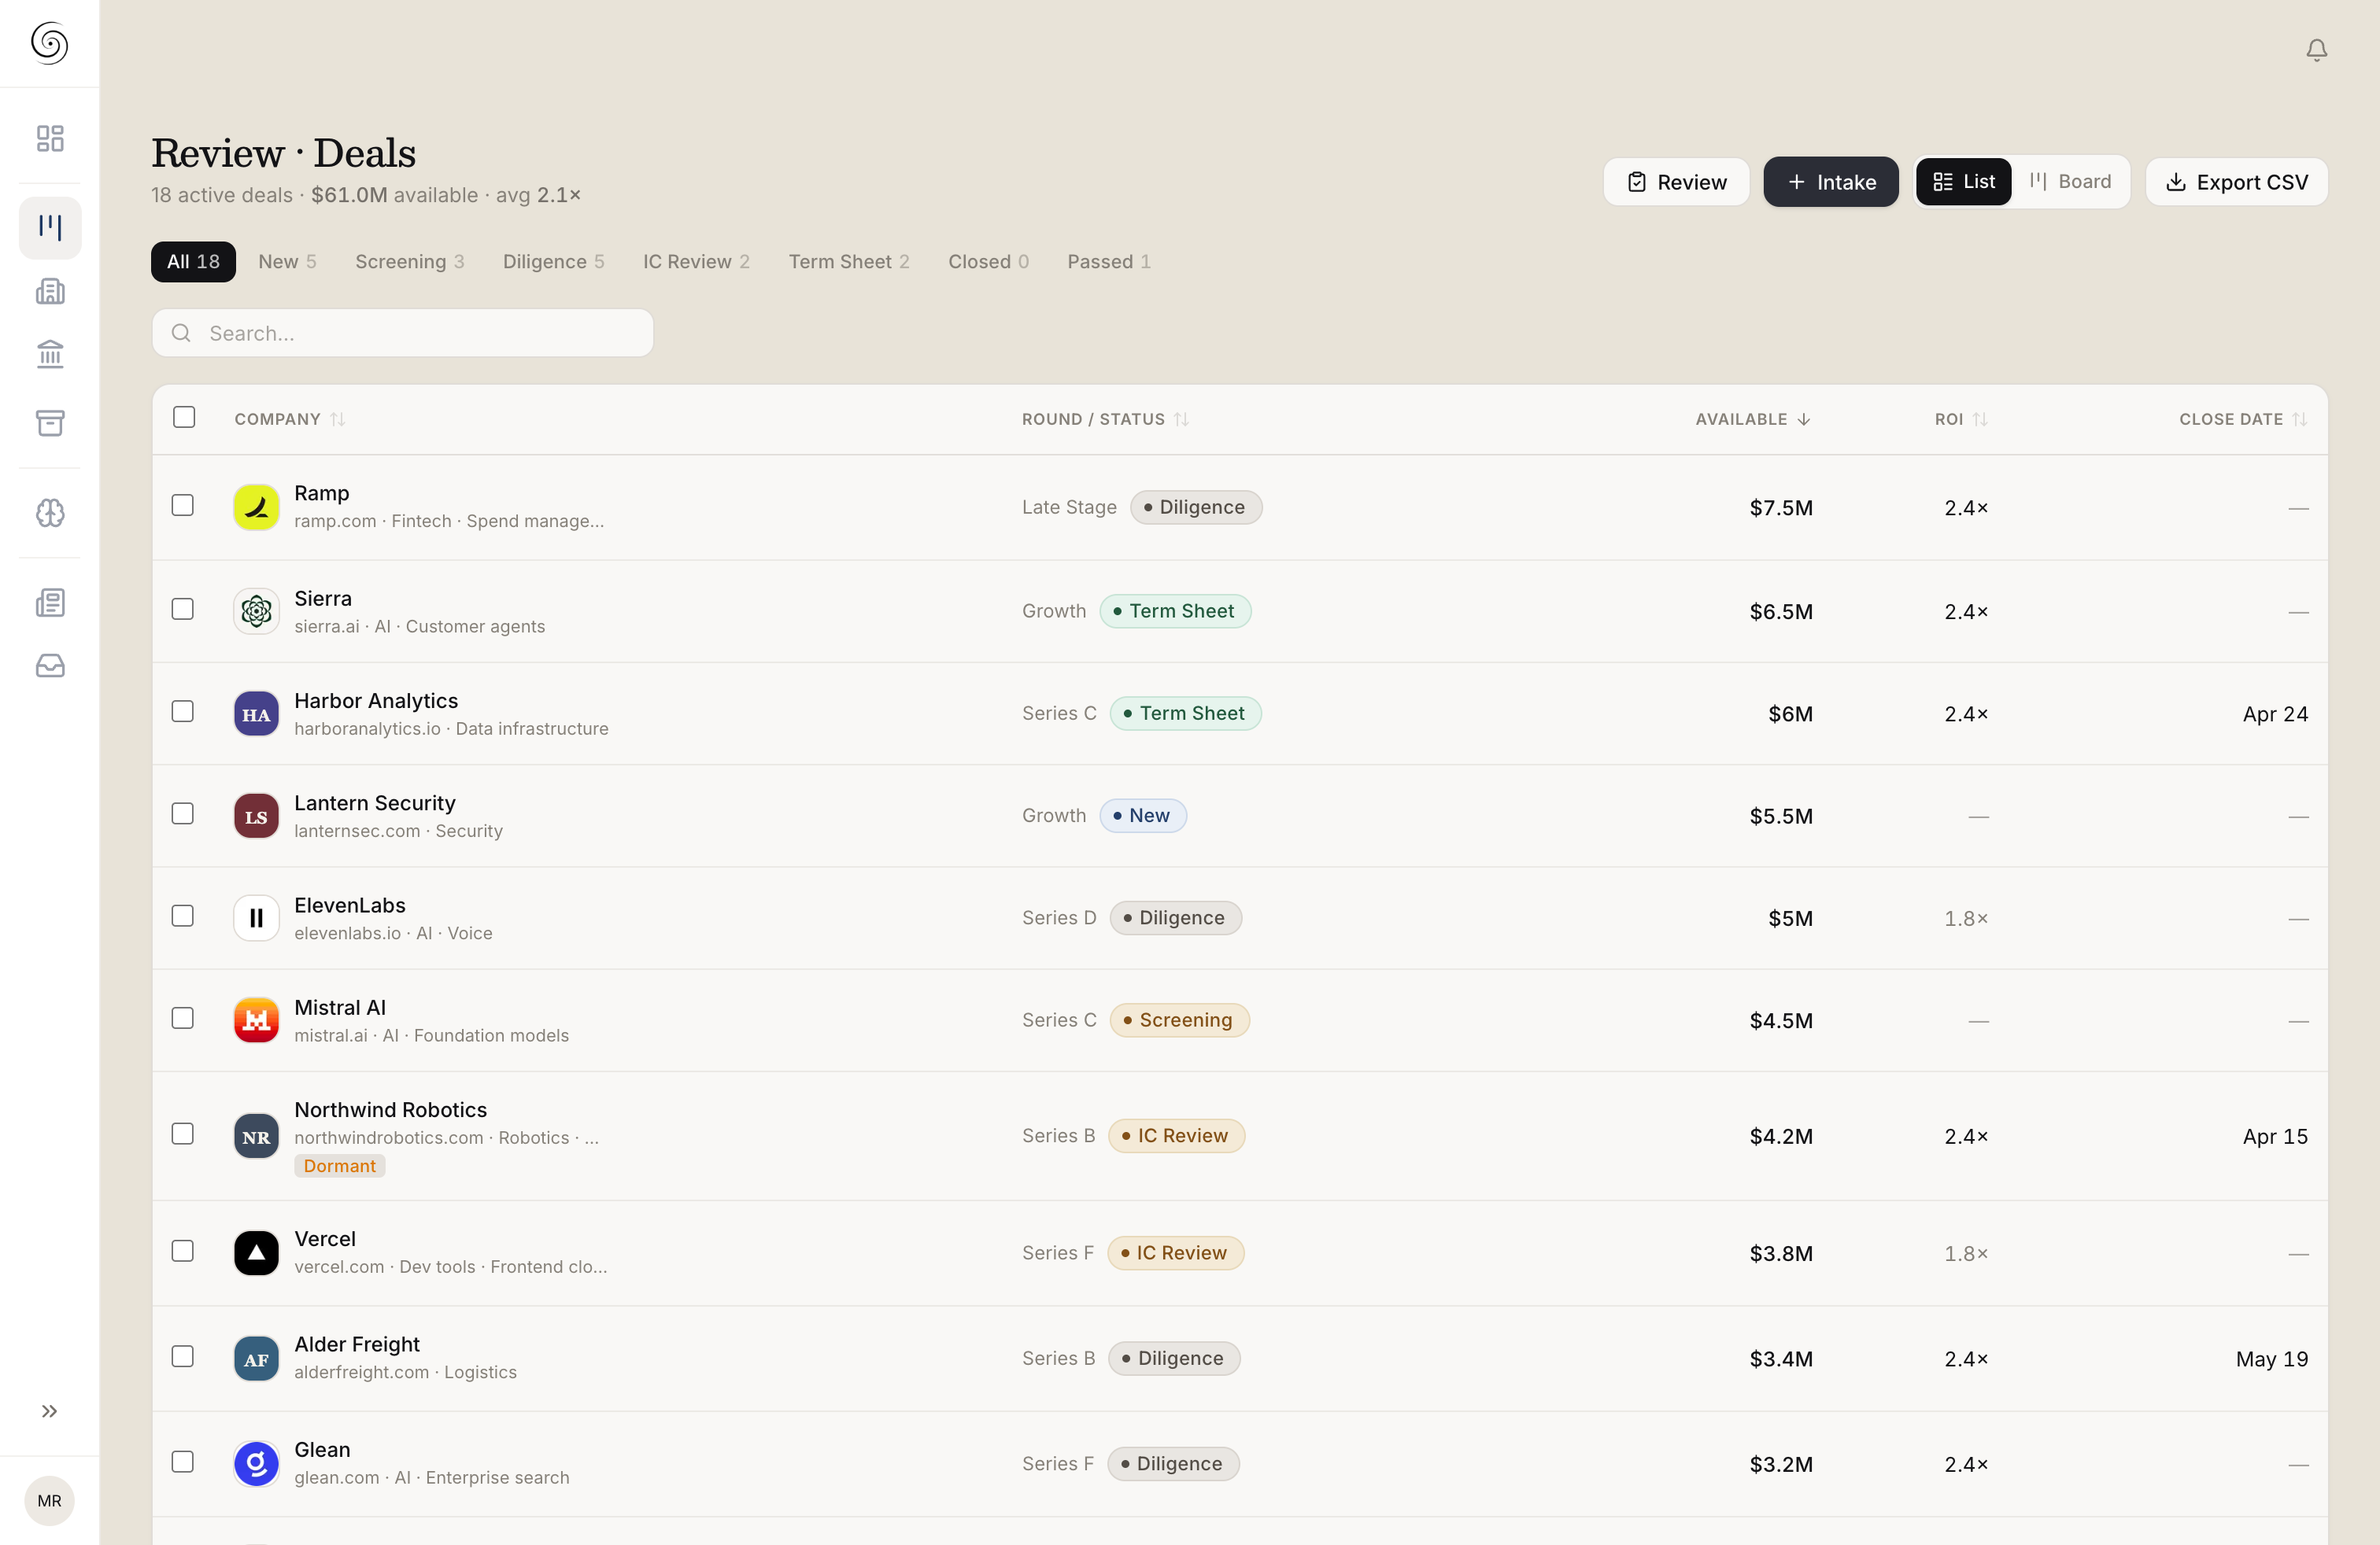Check the Glean row checkbox

click(183, 1462)
